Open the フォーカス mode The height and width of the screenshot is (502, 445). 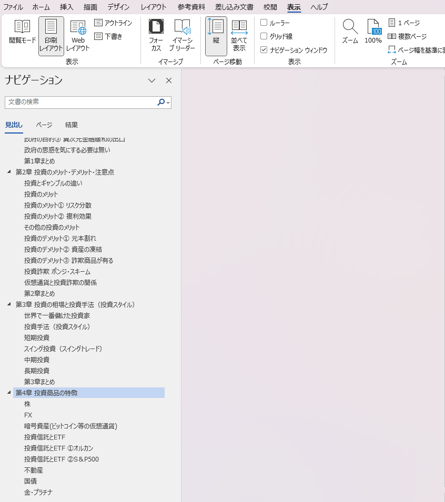(156, 34)
